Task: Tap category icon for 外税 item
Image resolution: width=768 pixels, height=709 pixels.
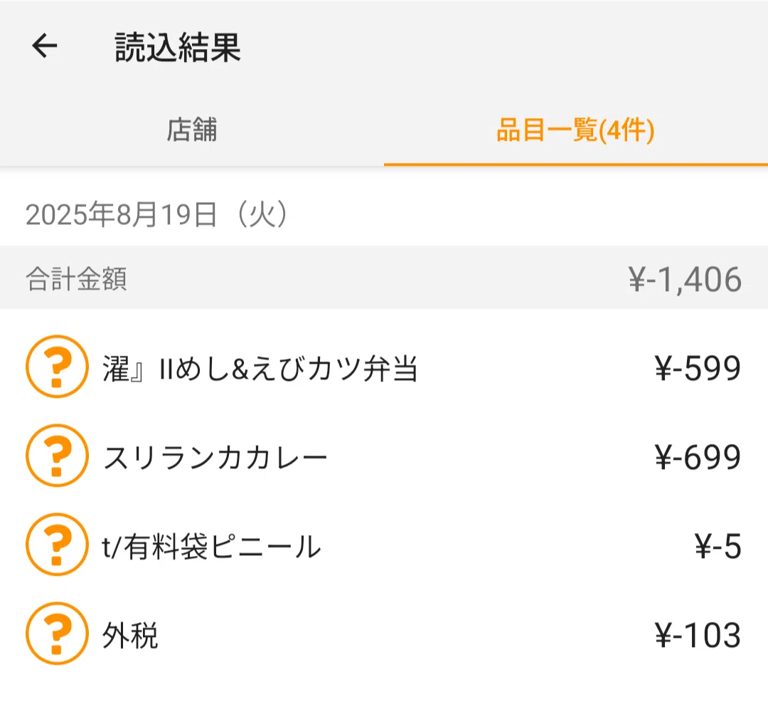Action: click(x=58, y=634)
